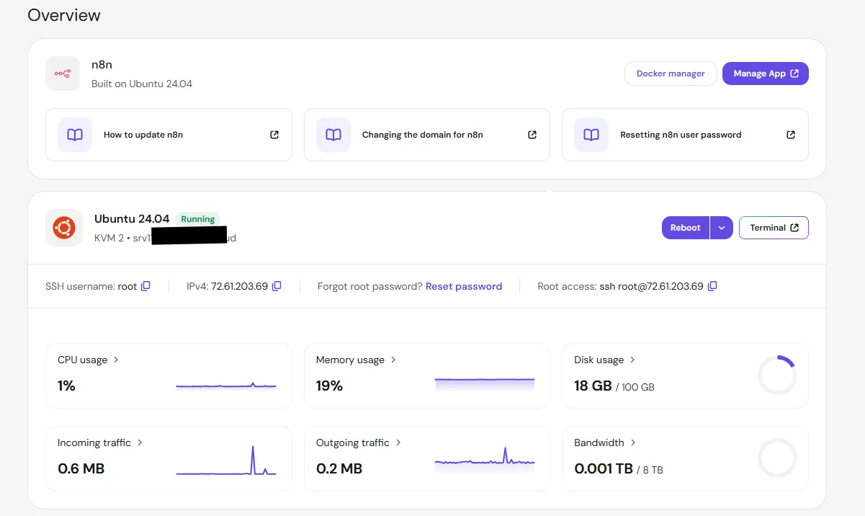Click the CPU usage sparkline chart
Screen dimensions: 865x516
pyautogui.click(x=226, y=386)
